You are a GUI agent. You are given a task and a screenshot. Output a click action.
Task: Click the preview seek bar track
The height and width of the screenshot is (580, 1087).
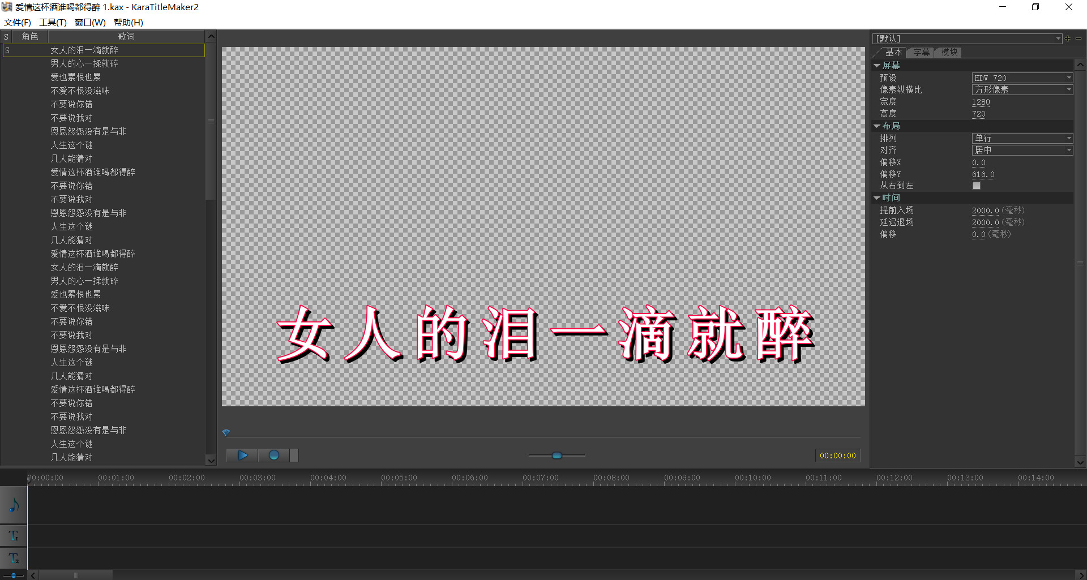(x=543, y=437)
